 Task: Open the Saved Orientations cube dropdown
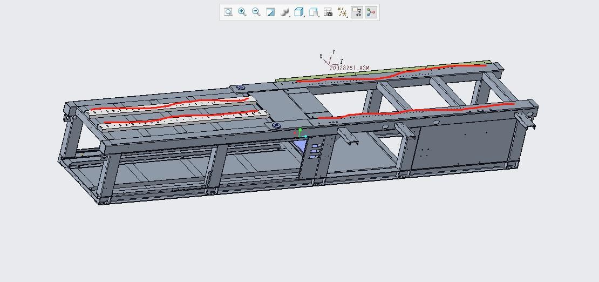299,12
